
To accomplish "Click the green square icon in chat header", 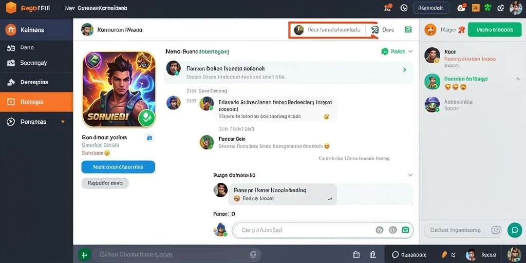I will pyautogui.click(x=408, y=30).
